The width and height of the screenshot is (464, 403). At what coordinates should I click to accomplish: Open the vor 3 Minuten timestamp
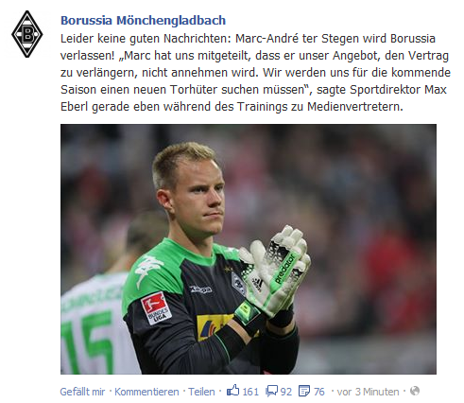(x=368, y=392)
